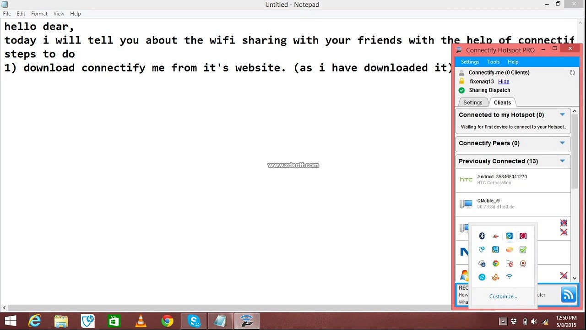
Task: Click the Wi-Fi signal icon in tray overflow
Action: pos(509,277)
